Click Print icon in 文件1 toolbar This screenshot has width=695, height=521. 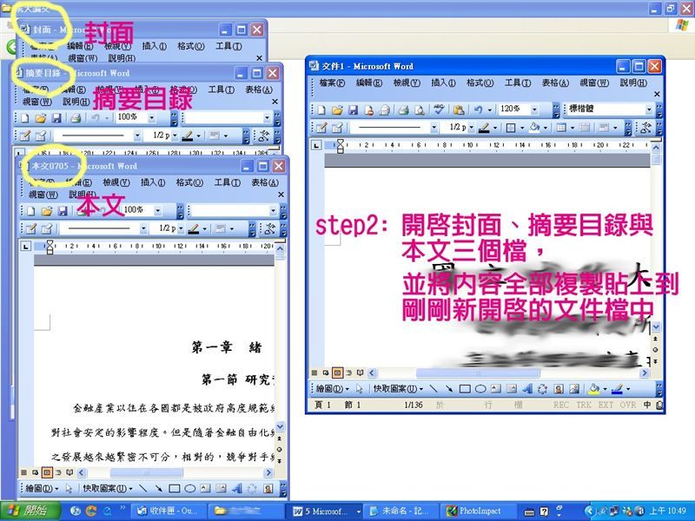(403, 110)
